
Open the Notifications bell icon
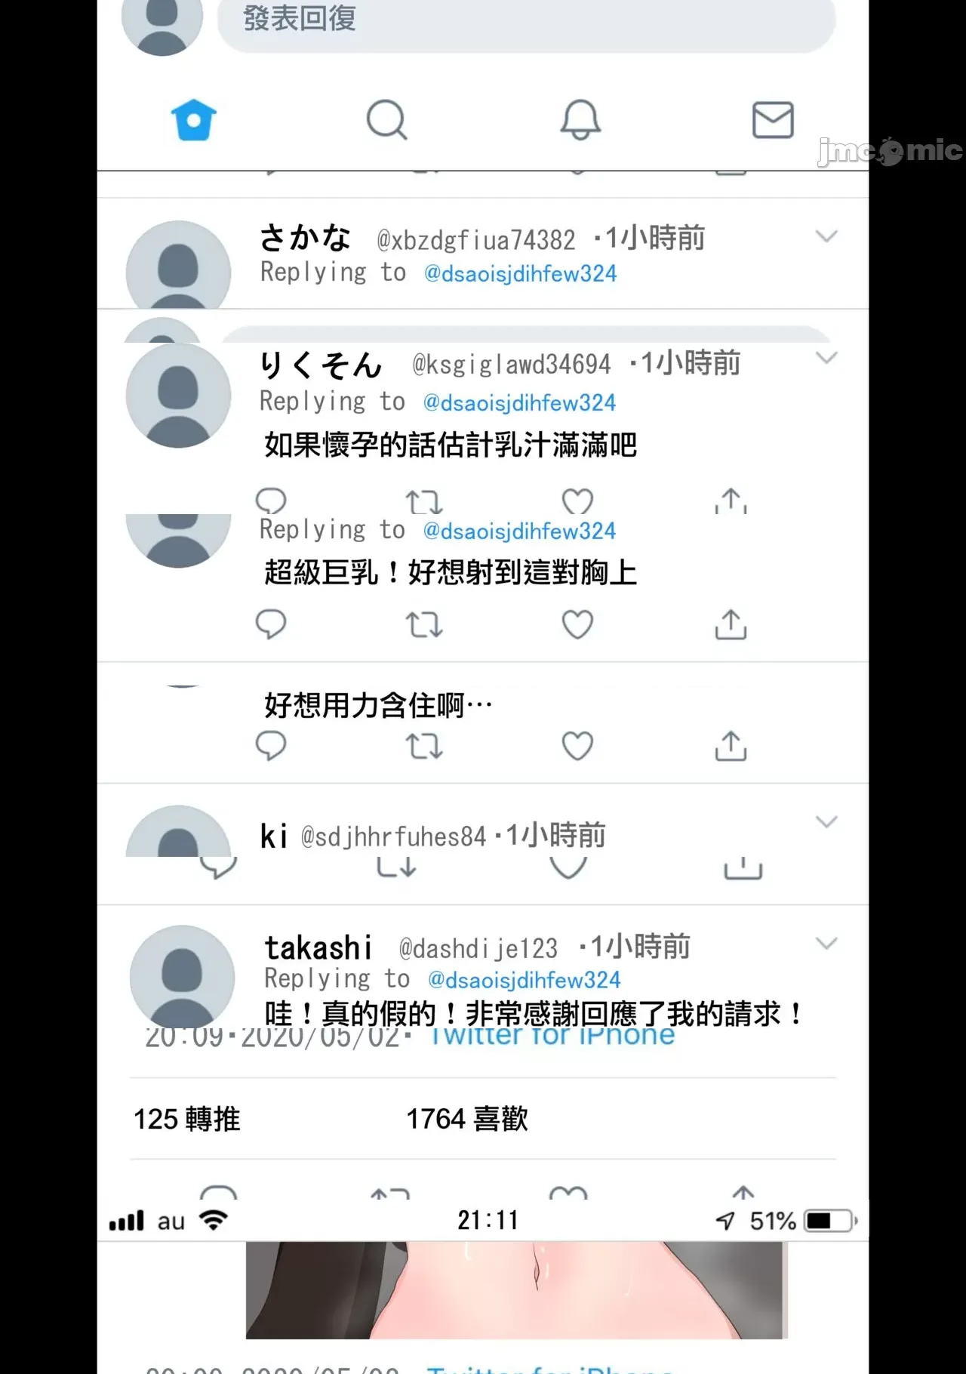coord(580,120)
